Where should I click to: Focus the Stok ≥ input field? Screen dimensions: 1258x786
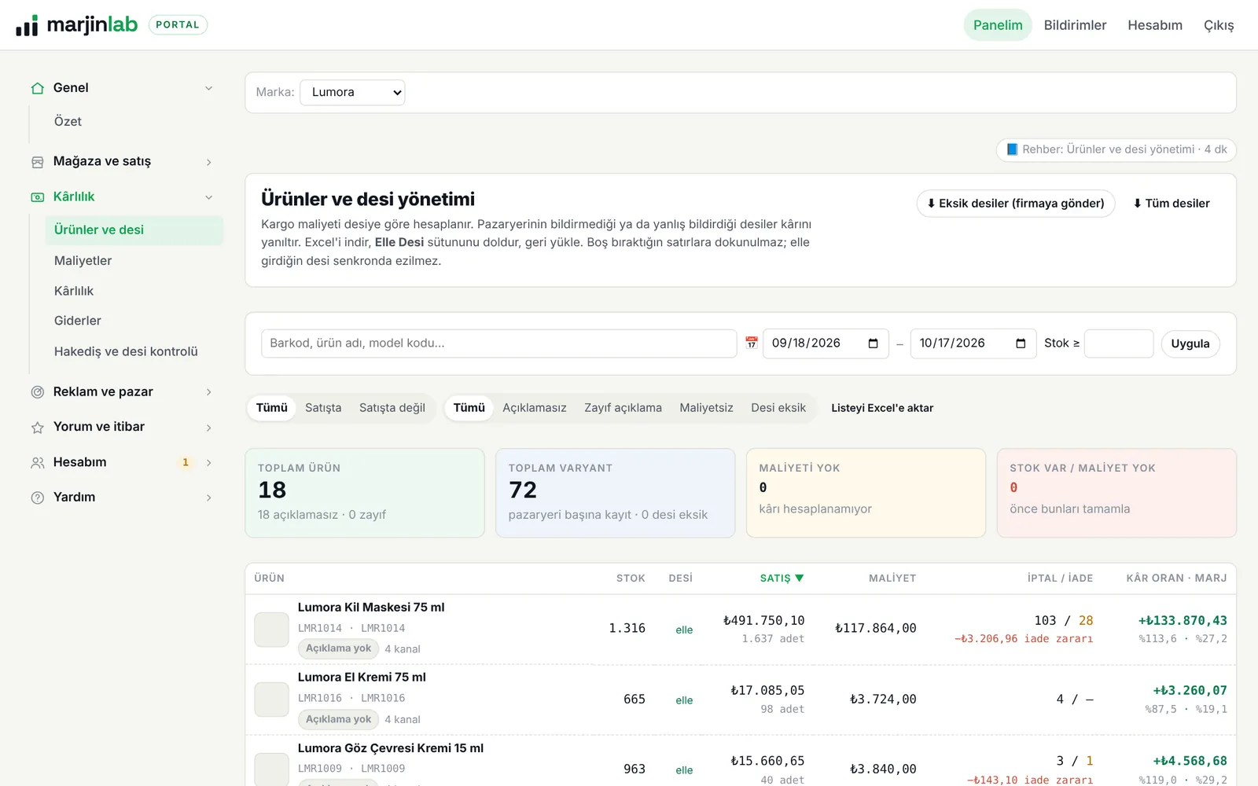(x=1119, y=343)
